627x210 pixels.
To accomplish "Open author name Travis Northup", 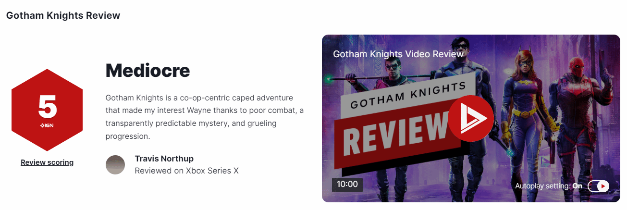I will pyautogui.click(x=164, y=159).
